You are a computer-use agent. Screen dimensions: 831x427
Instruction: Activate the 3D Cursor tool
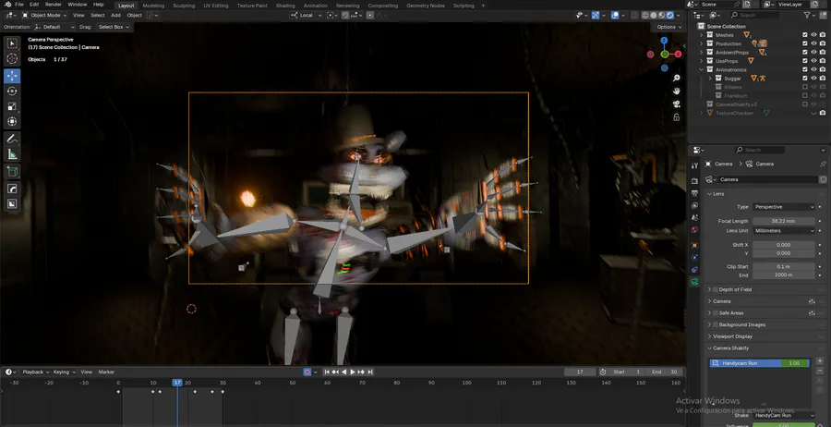tap(12, 59)
